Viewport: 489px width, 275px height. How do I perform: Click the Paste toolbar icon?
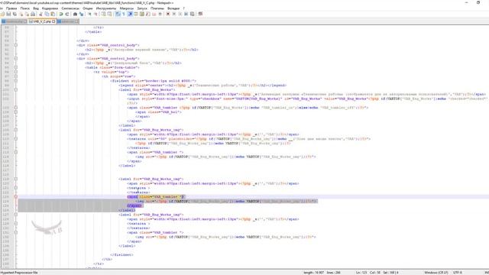click(53, 14)
